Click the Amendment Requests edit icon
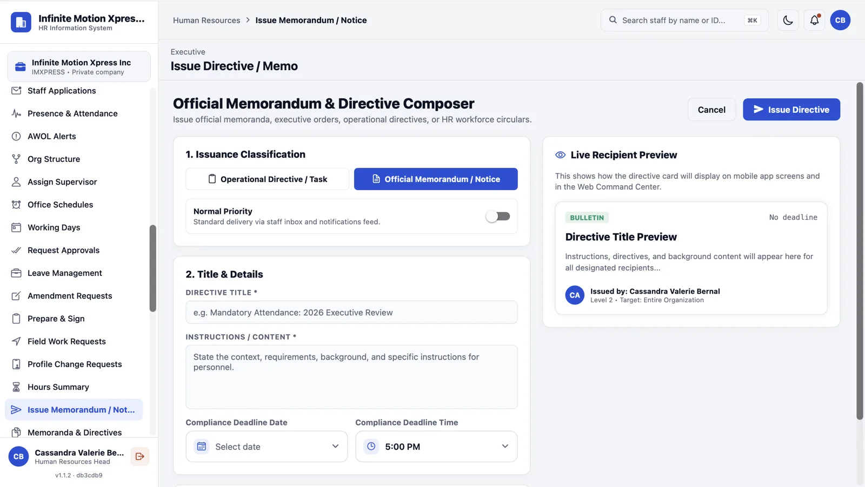 pyautogui.click(x=16, y=296)
